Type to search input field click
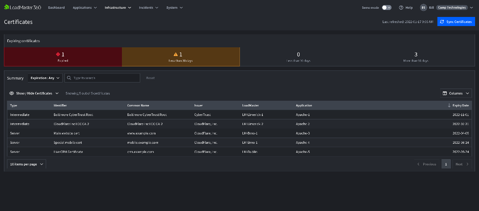The height and width of the screenshot is (211, 479). [105, 78]
